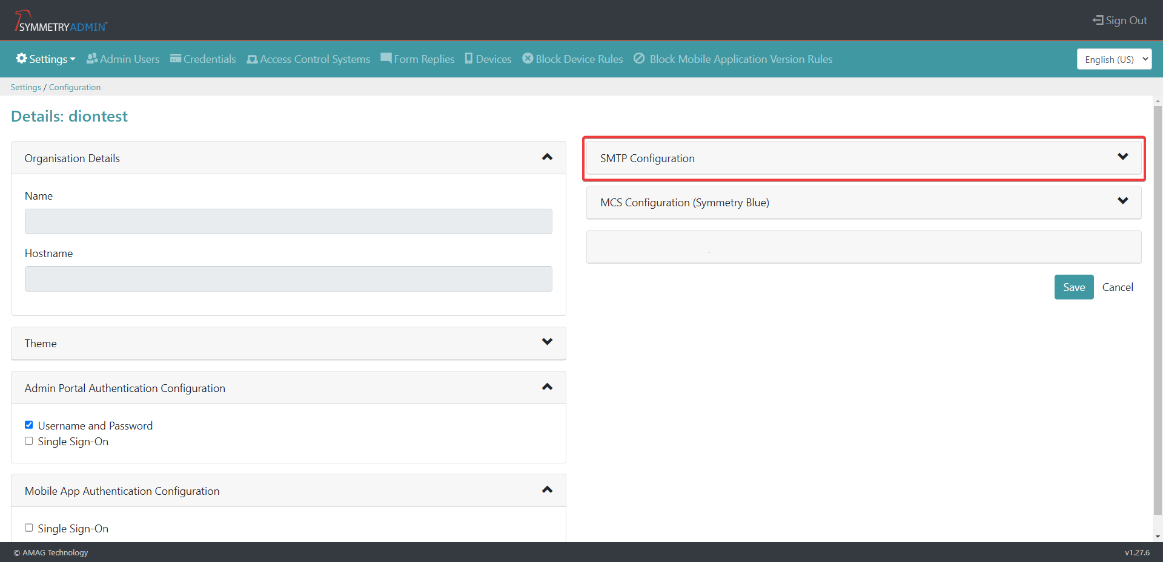Enable Single Sign-On for Mobile App
The height and width of the screenshot is (562, 1163).
click(28, 528)
